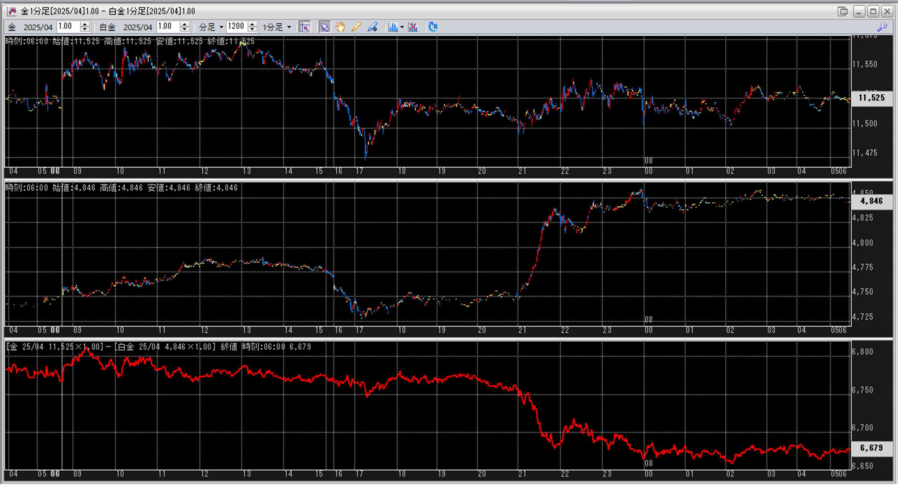
Task: Open the wrench settings icon
Action: tap(882, 27)
